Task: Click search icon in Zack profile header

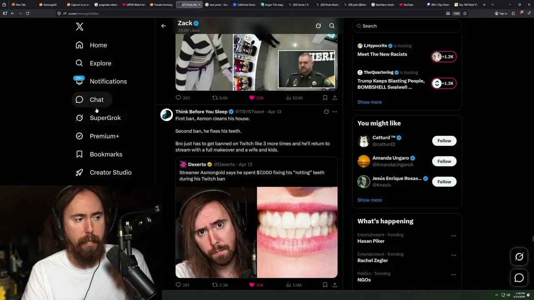Action: pyautogui.click(x=332, y=26)
